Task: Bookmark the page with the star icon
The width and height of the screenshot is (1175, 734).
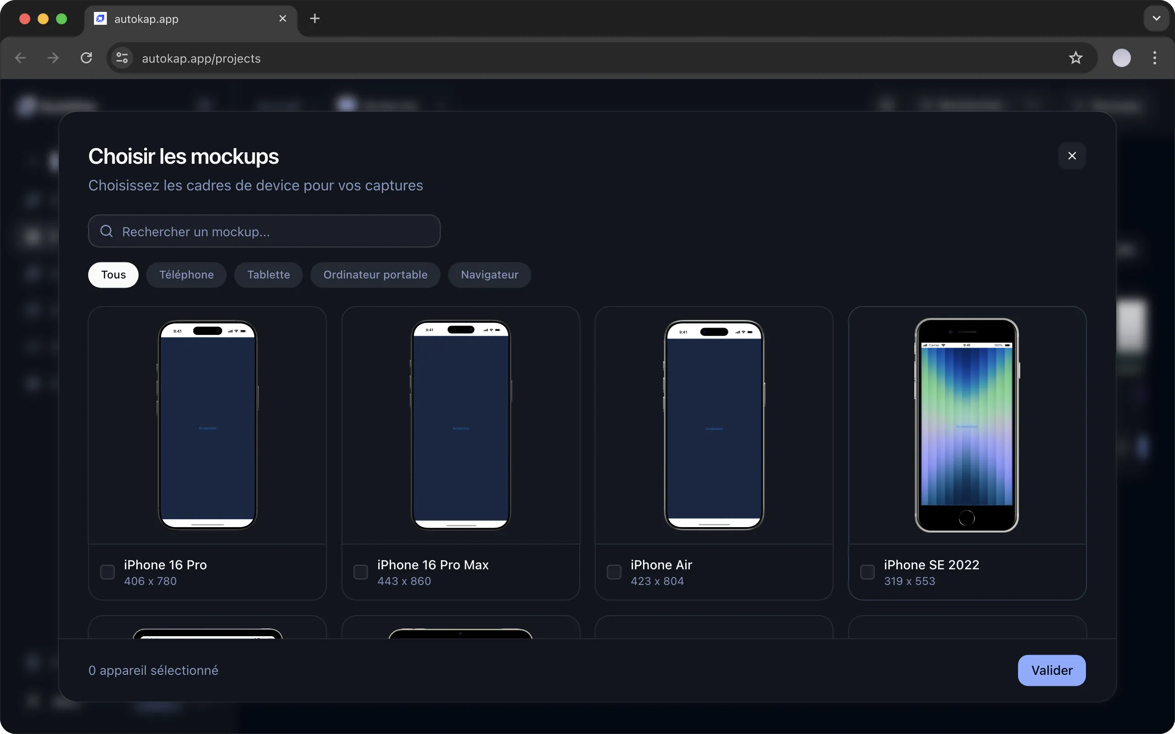Action: 1075,58
